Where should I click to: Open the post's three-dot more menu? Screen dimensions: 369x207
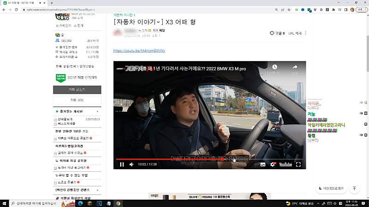306,33
